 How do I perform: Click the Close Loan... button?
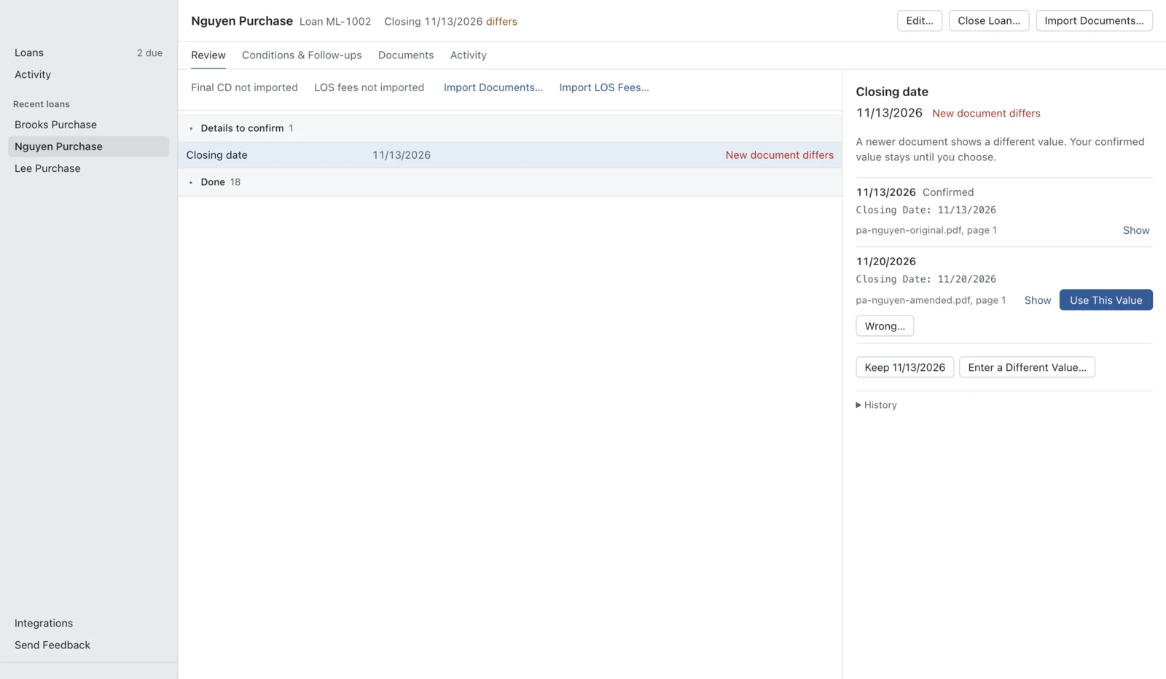click(989, 20)
